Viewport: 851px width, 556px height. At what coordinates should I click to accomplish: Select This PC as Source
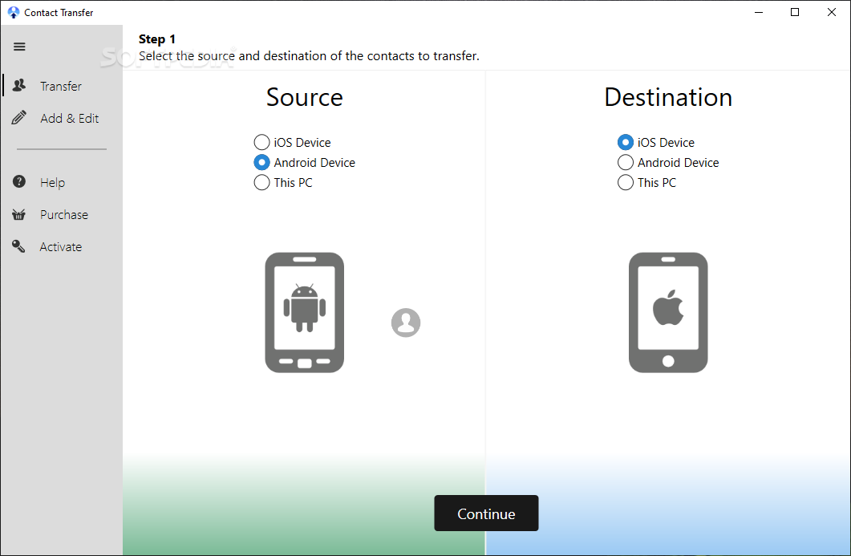283,182
